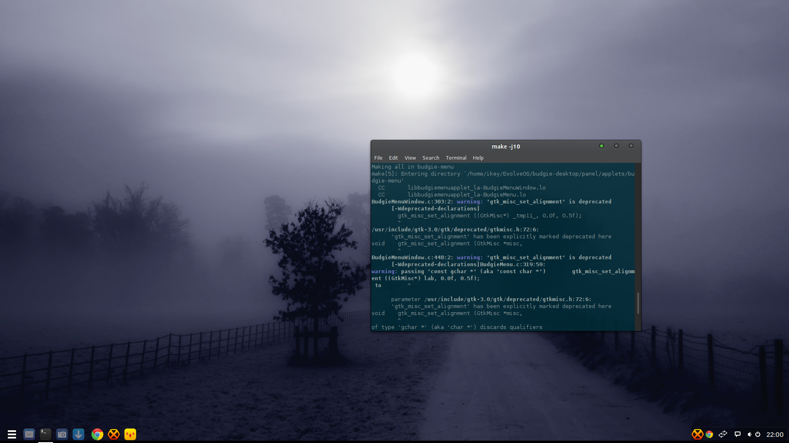Open the File menu in terminal
This screenshot has width=789, height=443.
[x=378, y=158]
